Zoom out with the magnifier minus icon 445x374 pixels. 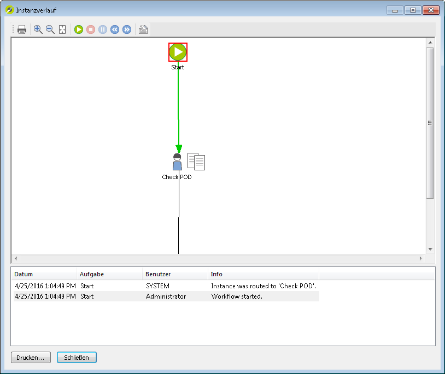pyautogui.click(x=50, y=29)
